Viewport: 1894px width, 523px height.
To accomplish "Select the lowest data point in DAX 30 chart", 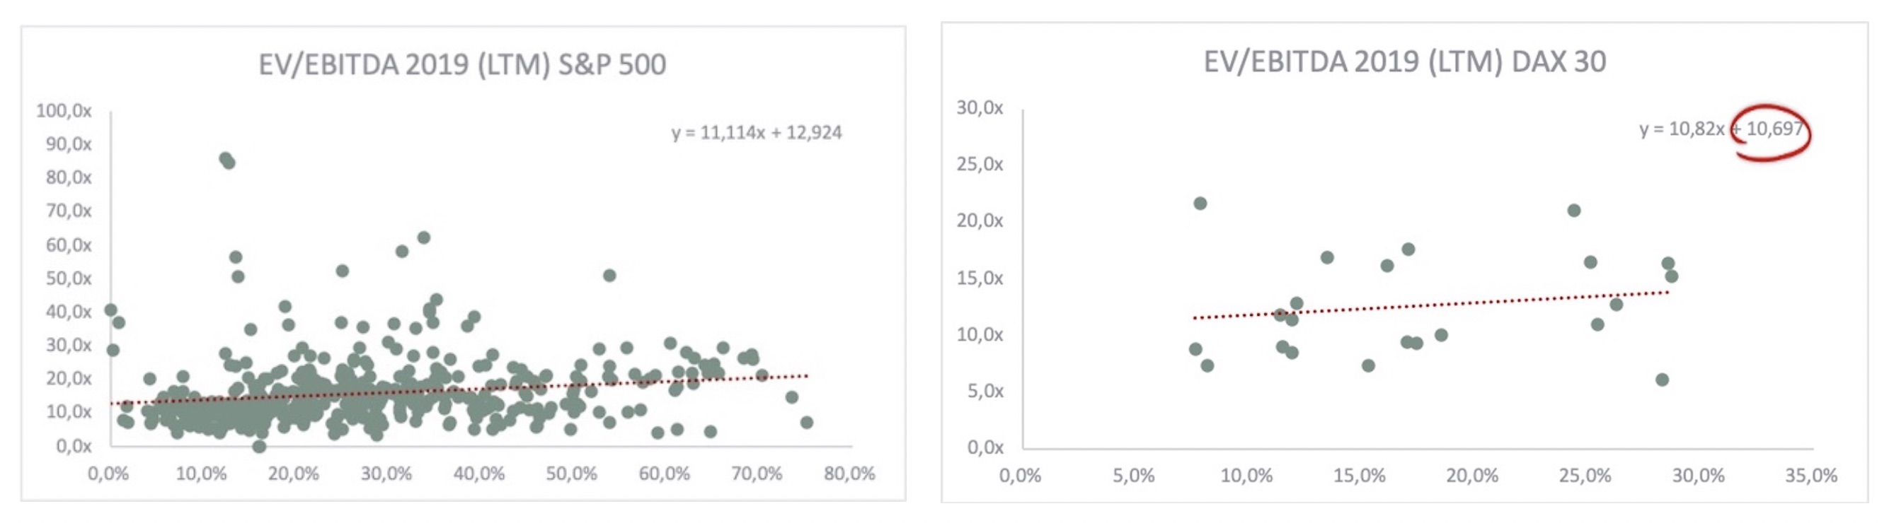I will coord(1662,380).
